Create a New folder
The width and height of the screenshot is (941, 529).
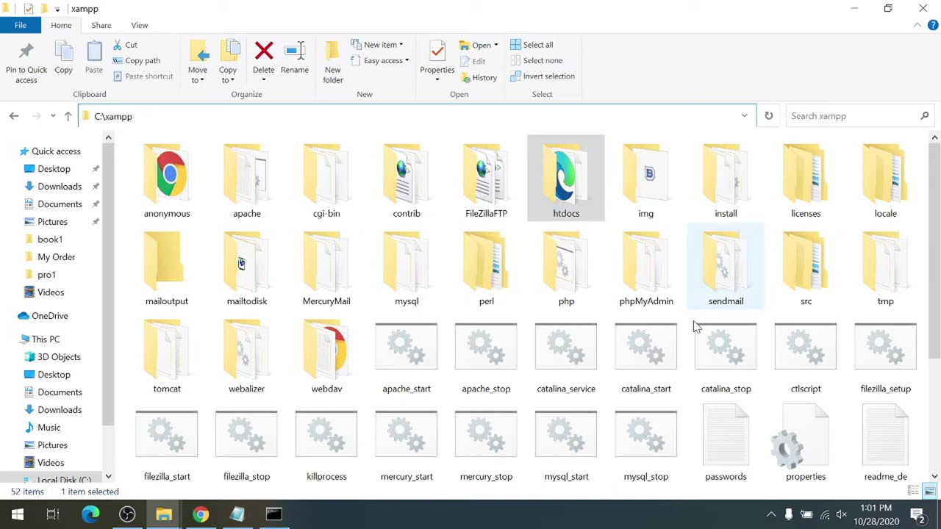332,62
